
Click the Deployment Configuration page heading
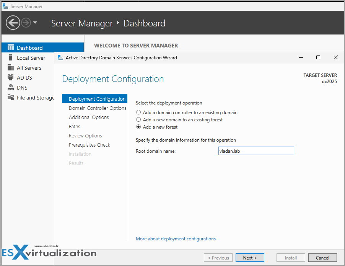[113, 79]
